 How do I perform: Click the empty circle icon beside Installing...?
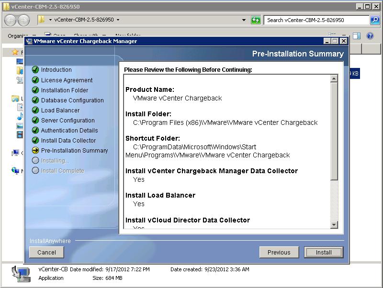click(x=35, y=160)
